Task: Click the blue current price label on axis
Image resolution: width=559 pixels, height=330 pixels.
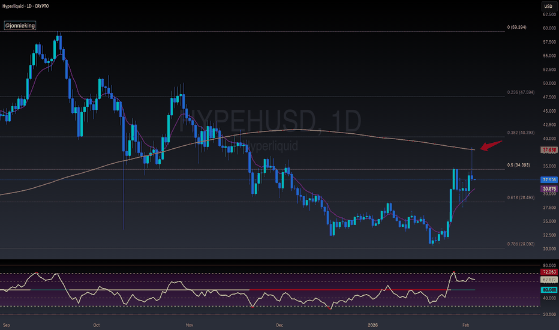Action: (549, 180)
